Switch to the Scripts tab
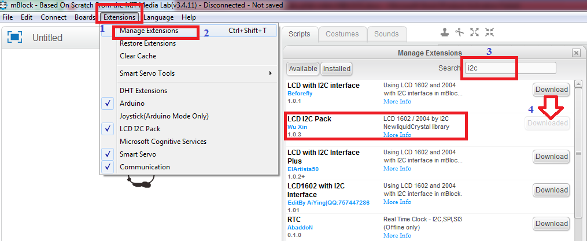The height and width of the screenshot is (241, 587). tap(300, 34)
